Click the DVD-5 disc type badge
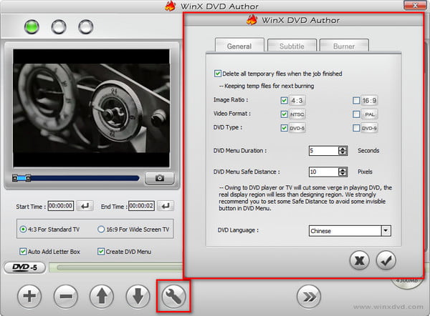The image size is (430, 316). coord(24,267)
